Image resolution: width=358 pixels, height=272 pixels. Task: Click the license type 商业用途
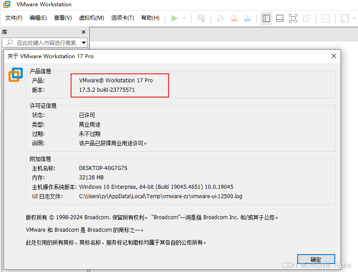[89, 124]
